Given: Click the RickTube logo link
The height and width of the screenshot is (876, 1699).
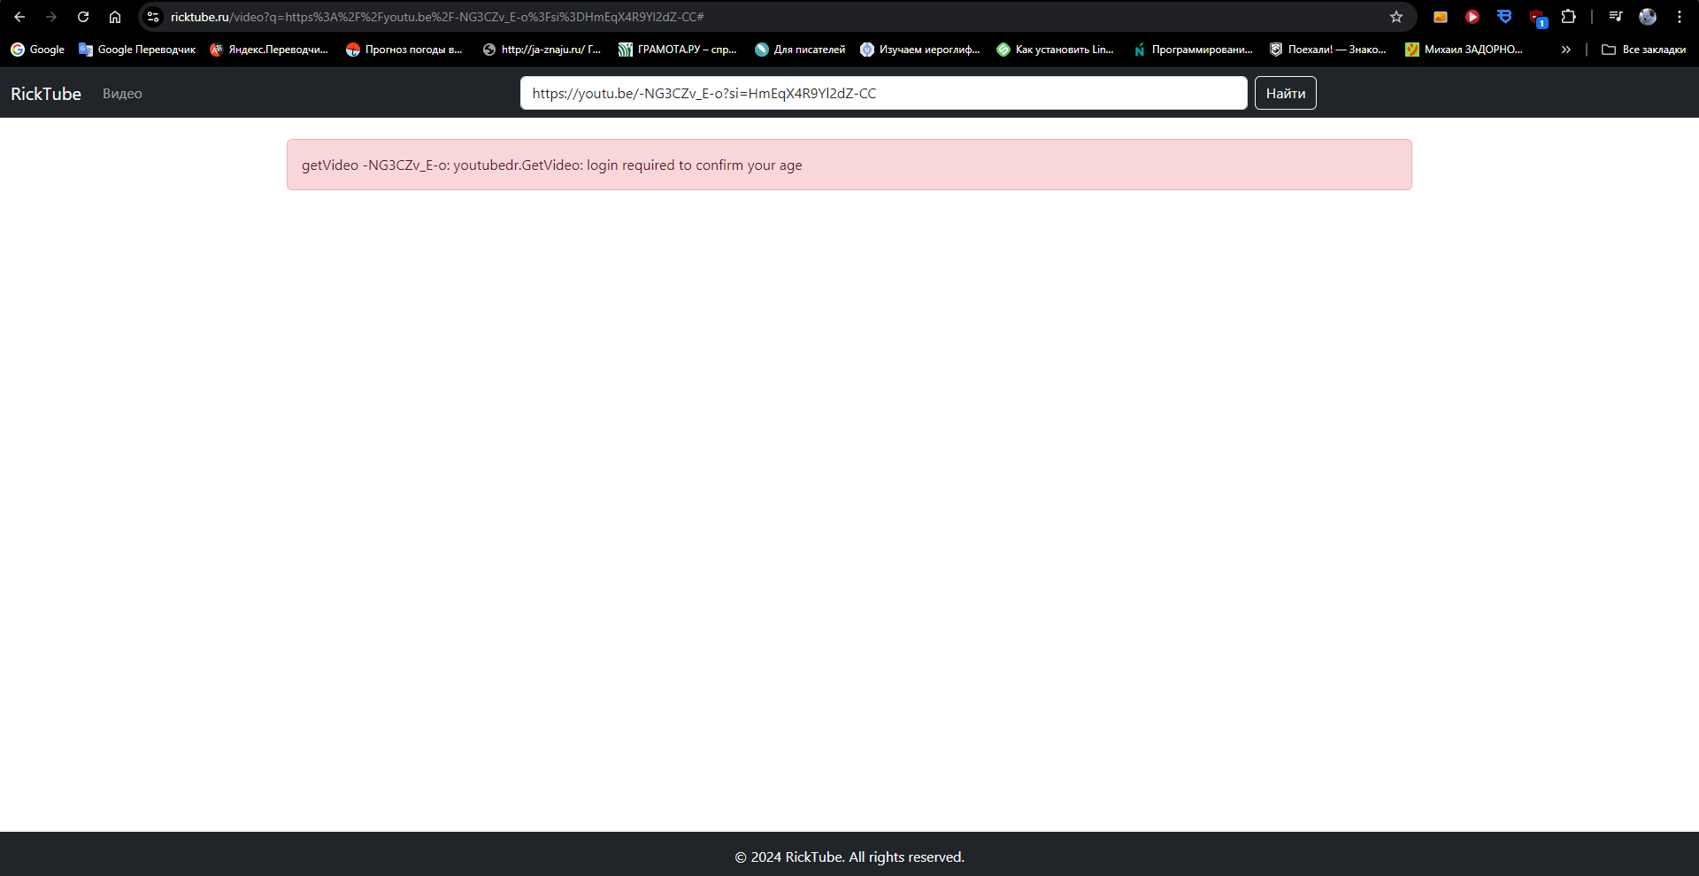Looking at the screenshot, I should click(46, 94).
